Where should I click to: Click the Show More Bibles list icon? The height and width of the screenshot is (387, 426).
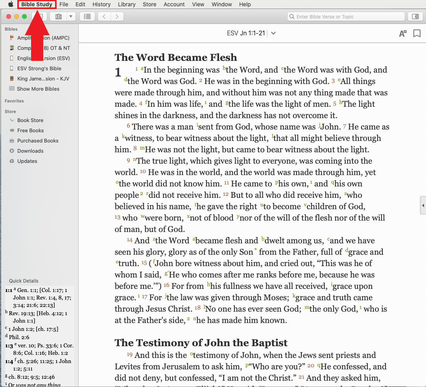pyautogui.click(x=12, y=89)
